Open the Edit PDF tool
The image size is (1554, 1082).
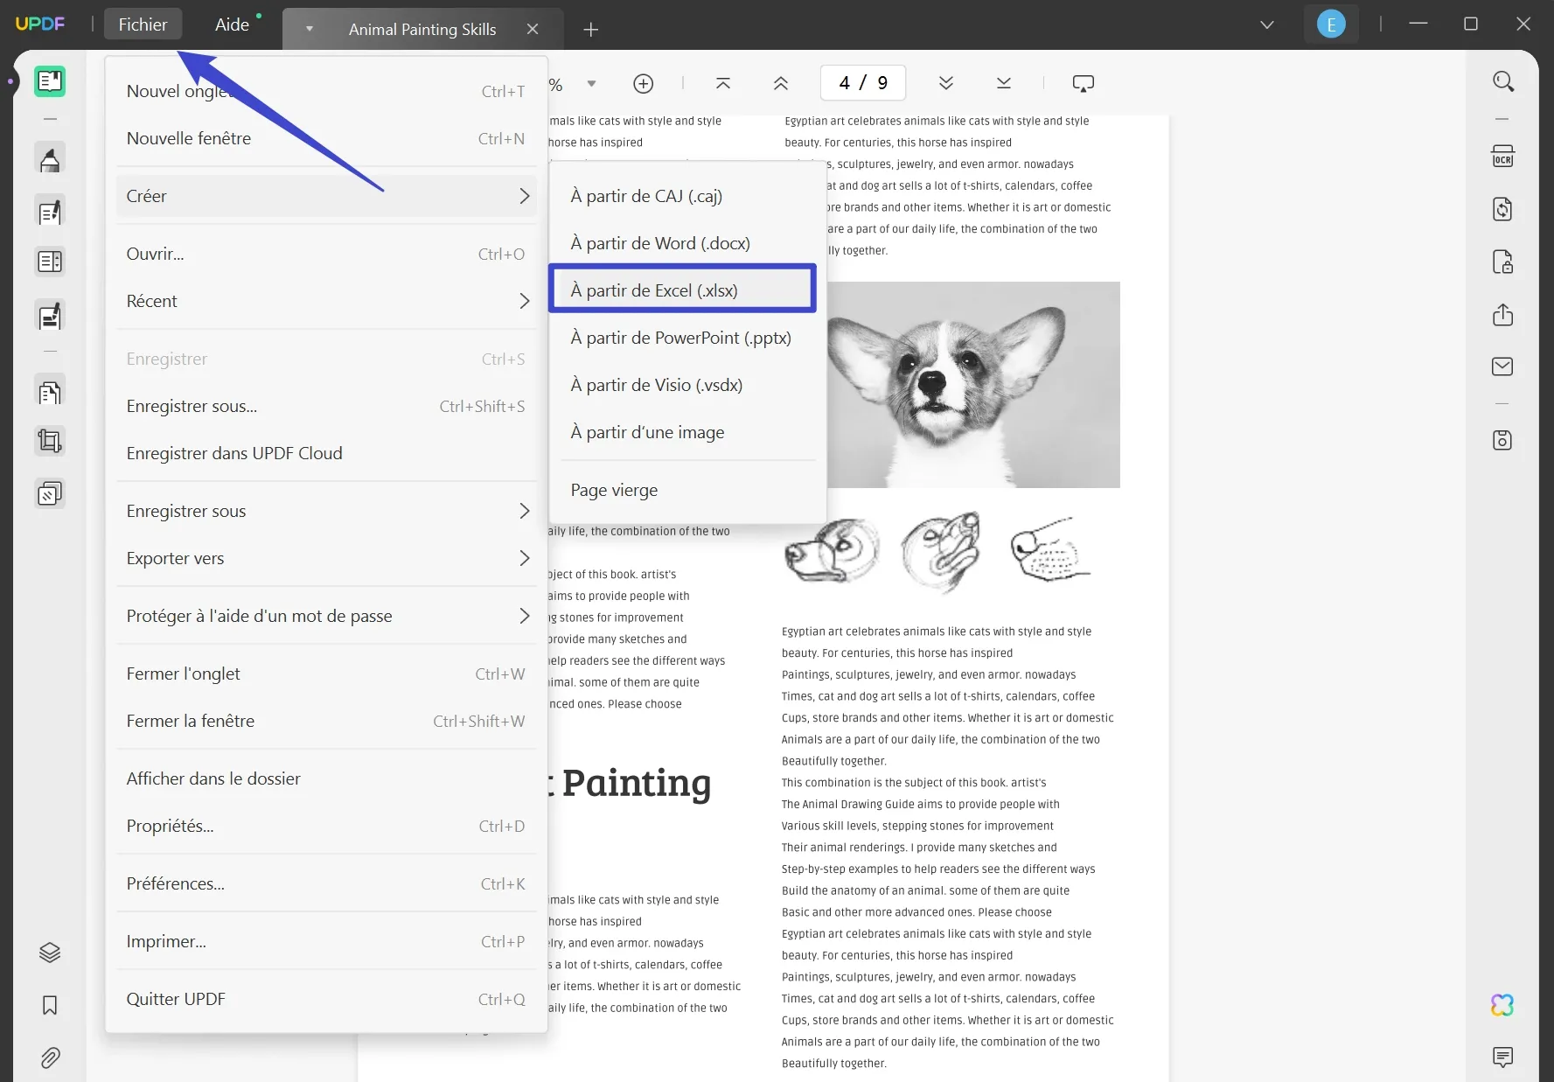point(50,211)
